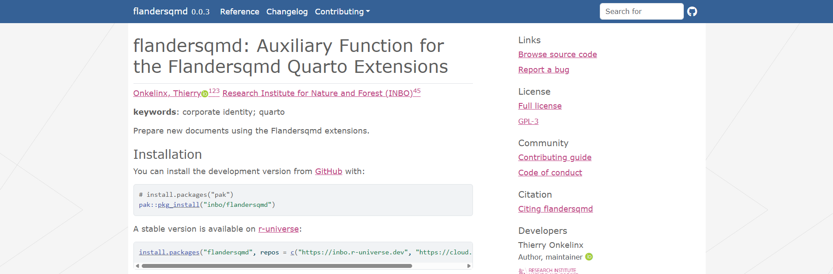The height and width of the screenshot is (274, 833).
Task: Click the code scrollbar left arrow
Action: point(137,266)
